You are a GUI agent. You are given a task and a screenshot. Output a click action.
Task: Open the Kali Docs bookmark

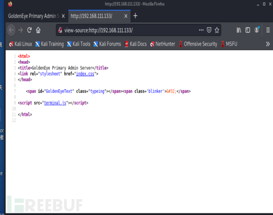coord(136,44)
